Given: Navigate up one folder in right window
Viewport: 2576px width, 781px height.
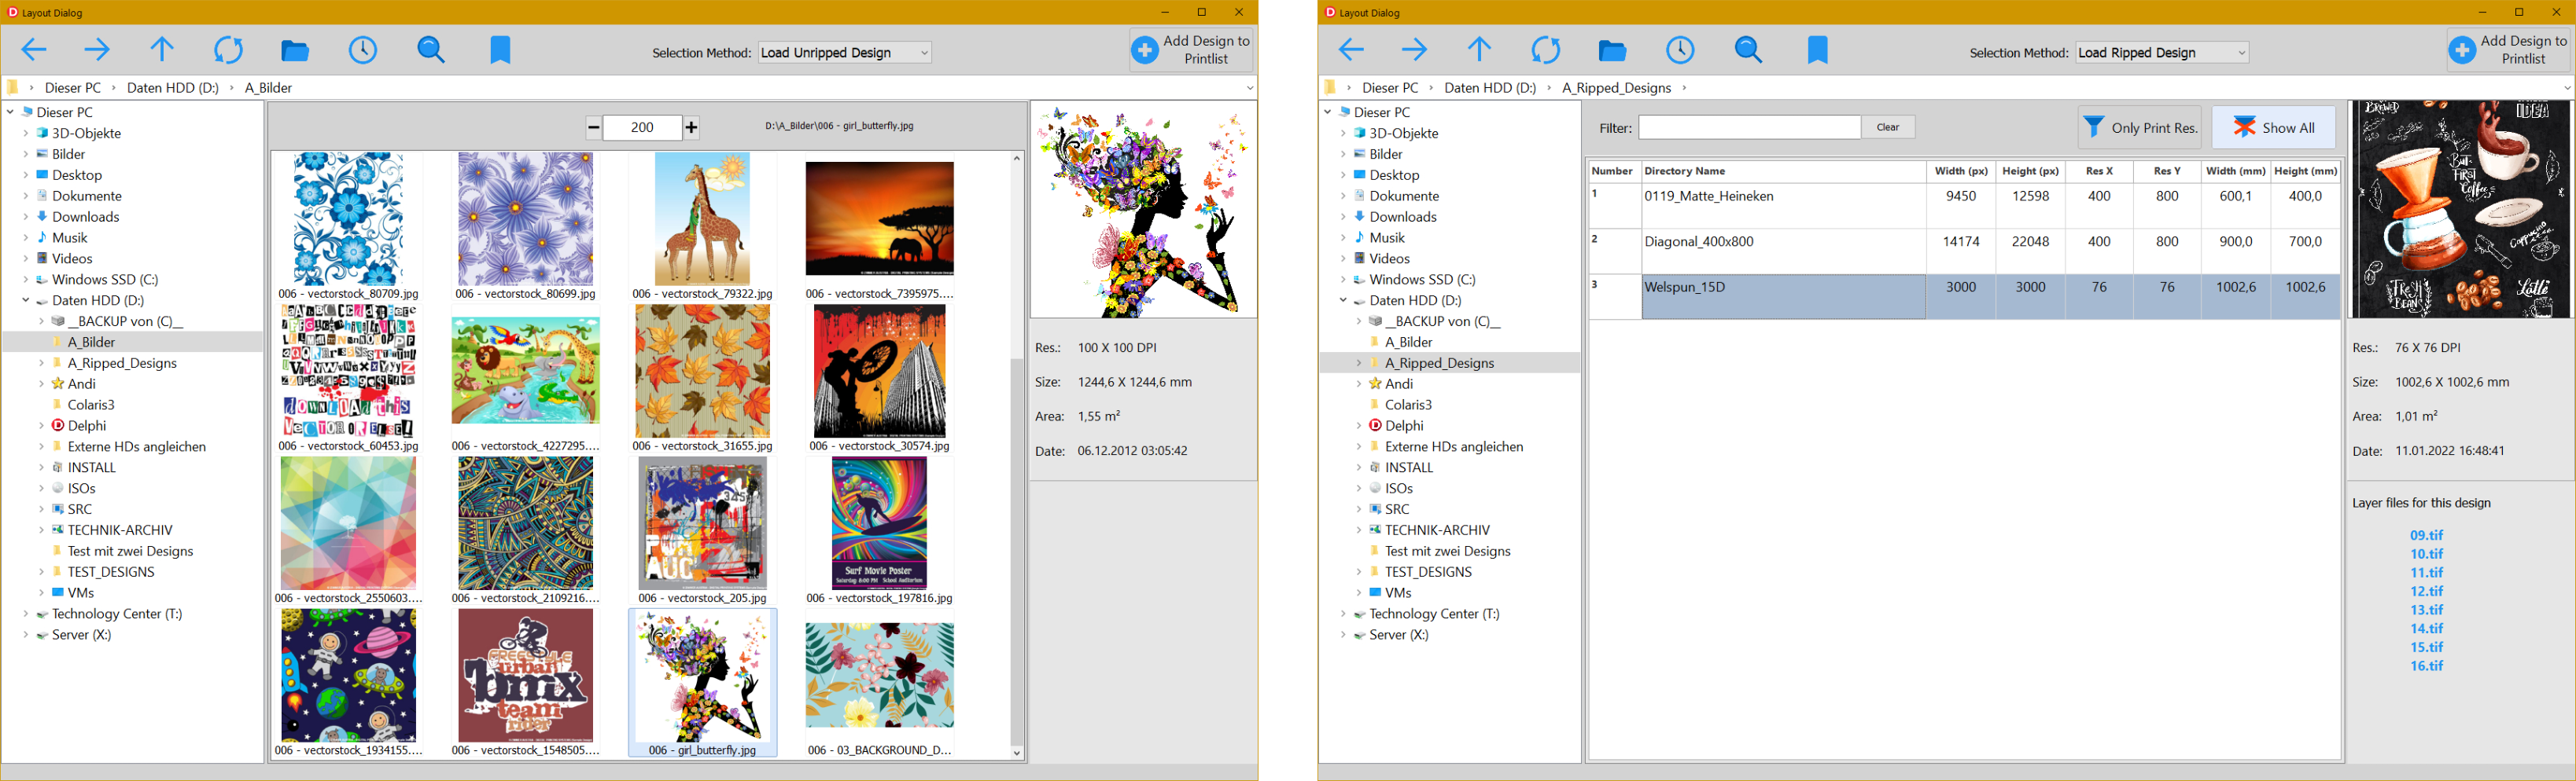Looking at the screenshot, I should pos(1479,50).
